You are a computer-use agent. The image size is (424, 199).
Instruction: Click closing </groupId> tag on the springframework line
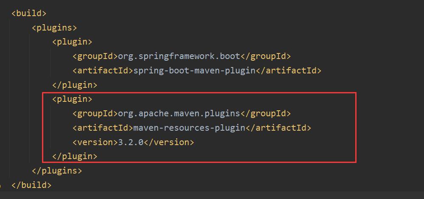click(x=266, y=56)
